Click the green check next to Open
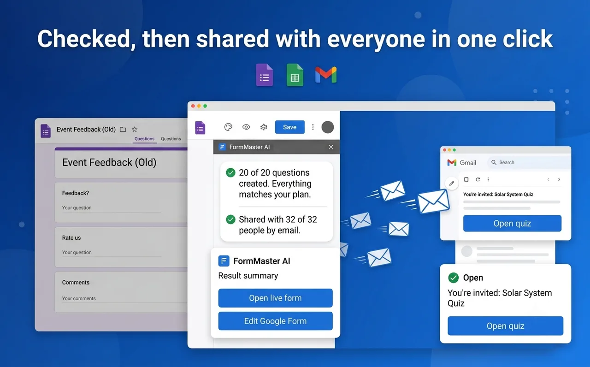The image size is (590, 367). (454, 278)
